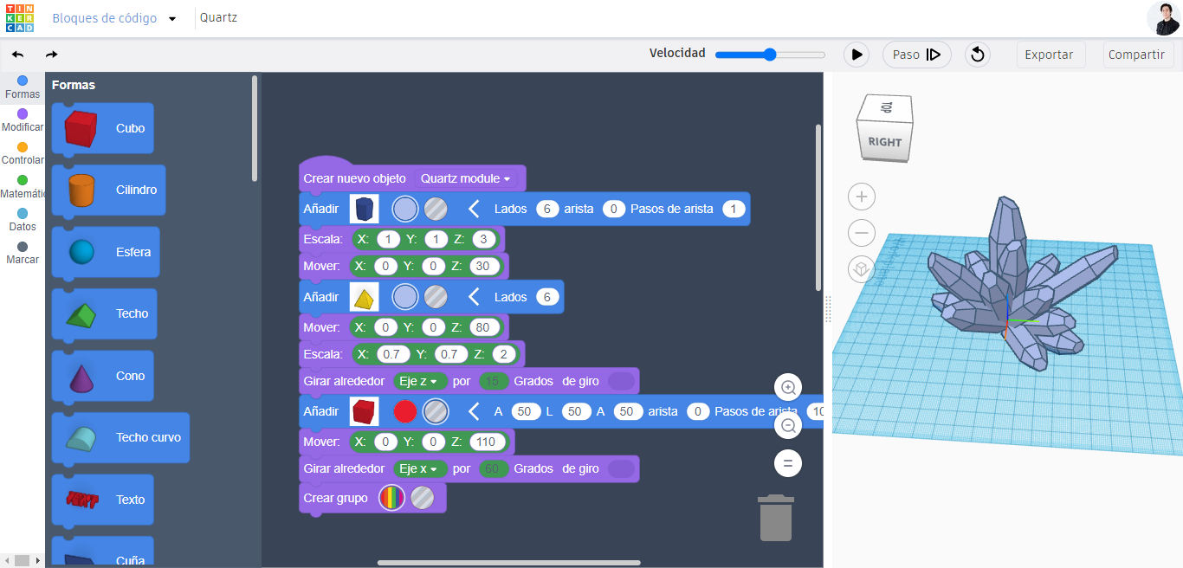Pick the Texto shape block
The height and width of the screenshot is (568, 1183).
pos(103,500)
